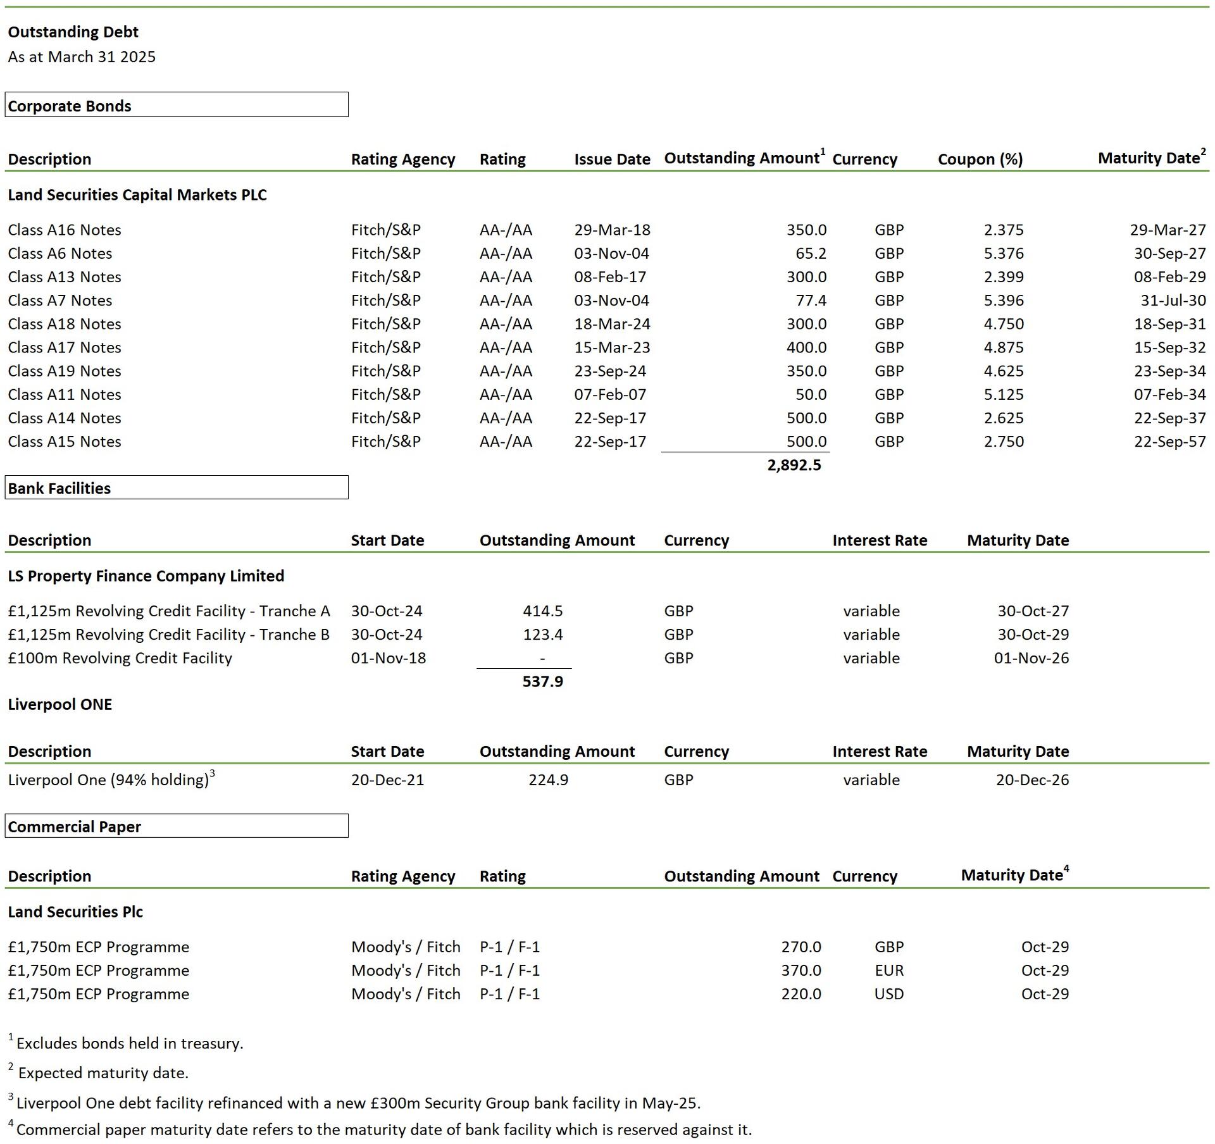This screenshot has height=1144, width=1215.
Task: Select "LS Property Finance Company Limited" heading
Action: pos(146,576)
